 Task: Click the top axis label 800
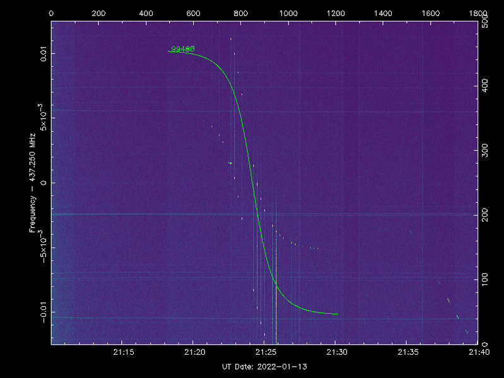[x=241, y=13]
